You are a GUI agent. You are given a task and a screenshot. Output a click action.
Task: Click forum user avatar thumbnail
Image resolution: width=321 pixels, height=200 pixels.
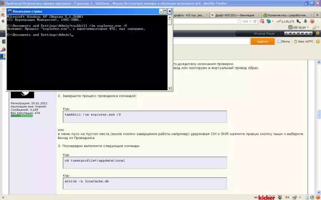(x=22, y=94)
